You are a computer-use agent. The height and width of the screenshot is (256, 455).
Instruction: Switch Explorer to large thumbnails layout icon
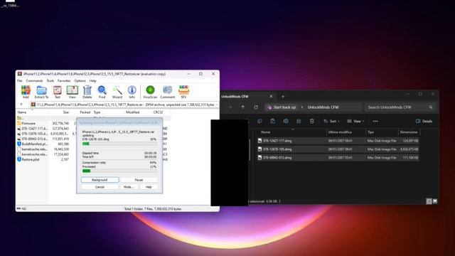[435, 201]
